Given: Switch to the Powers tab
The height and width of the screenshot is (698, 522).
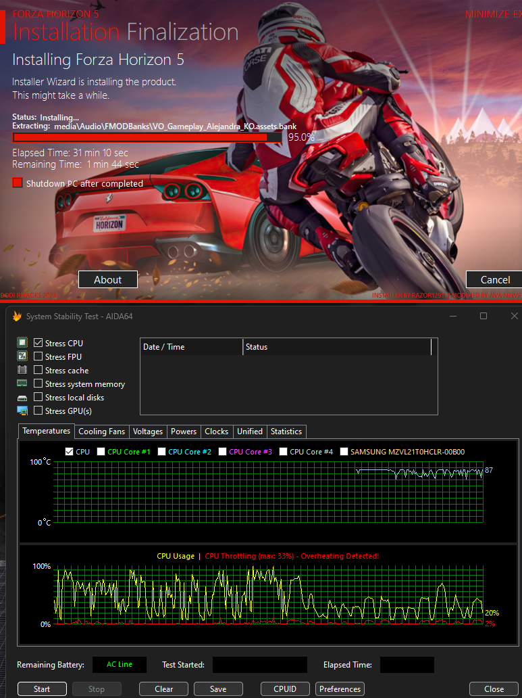Looking at the screenshot, I should pyautogui.click(x=184, y=432).
